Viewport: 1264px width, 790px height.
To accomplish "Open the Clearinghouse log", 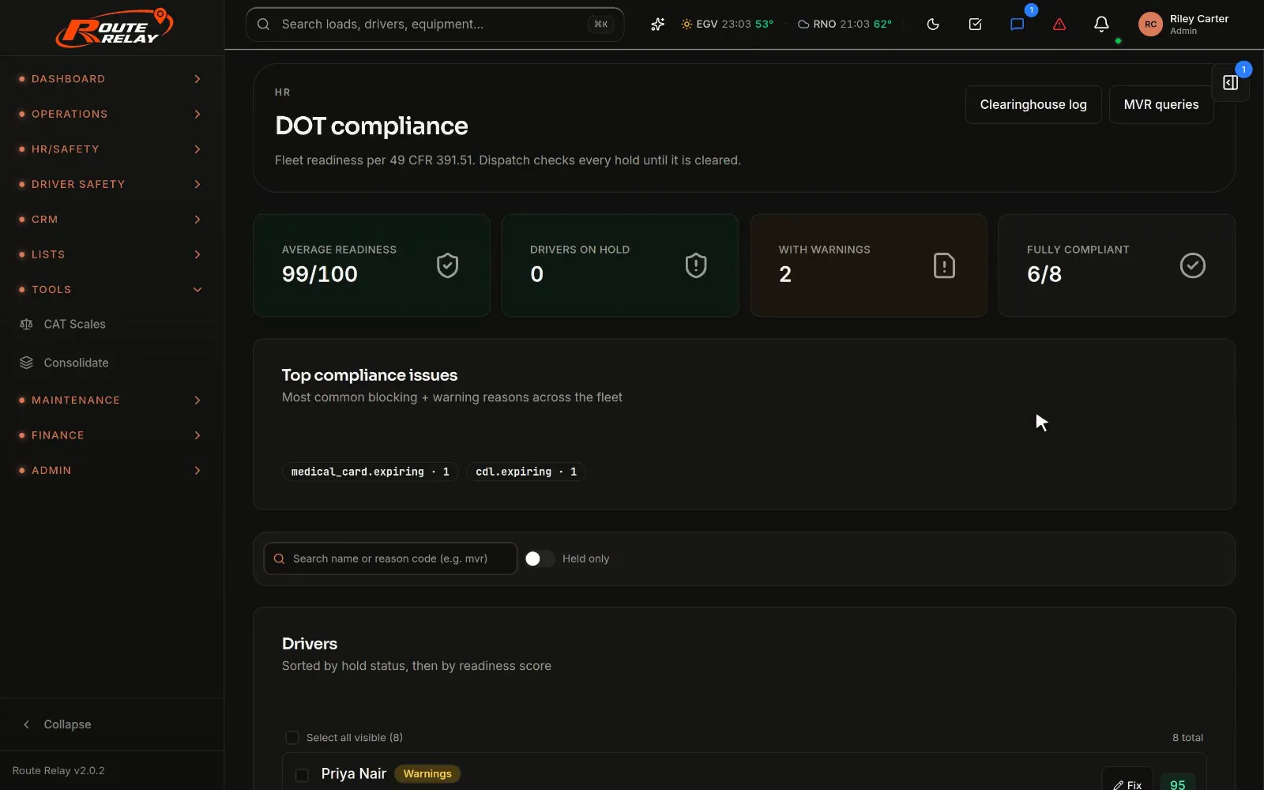I will click(x=1033, y=104).
